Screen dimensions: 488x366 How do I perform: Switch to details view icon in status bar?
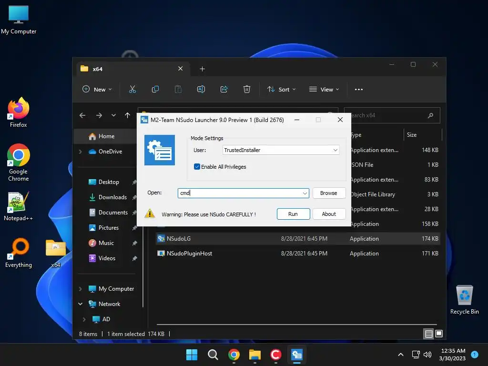428,334
